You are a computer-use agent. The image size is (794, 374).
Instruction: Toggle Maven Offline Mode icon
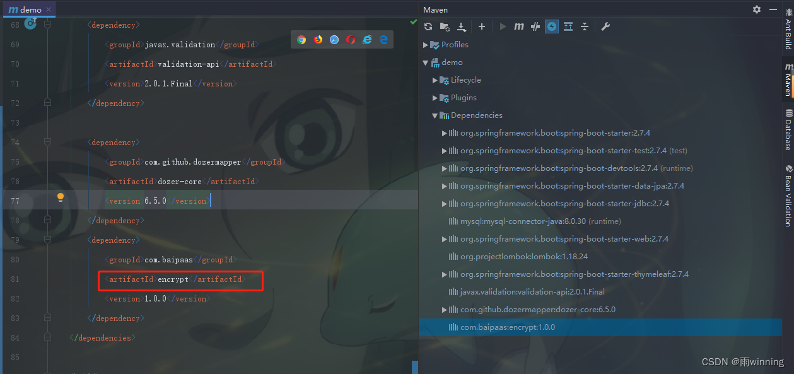[535, 26]
